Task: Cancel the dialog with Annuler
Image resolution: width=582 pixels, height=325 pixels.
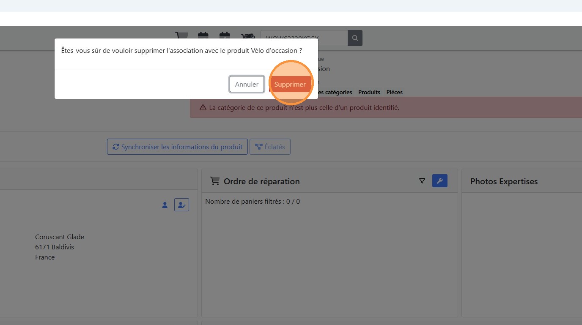Action: click(247, 84)
